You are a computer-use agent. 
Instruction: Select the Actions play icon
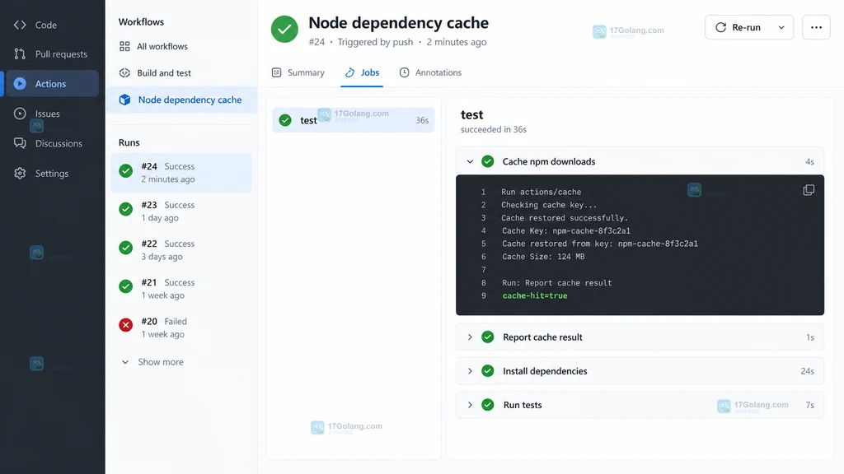point(20,83)
